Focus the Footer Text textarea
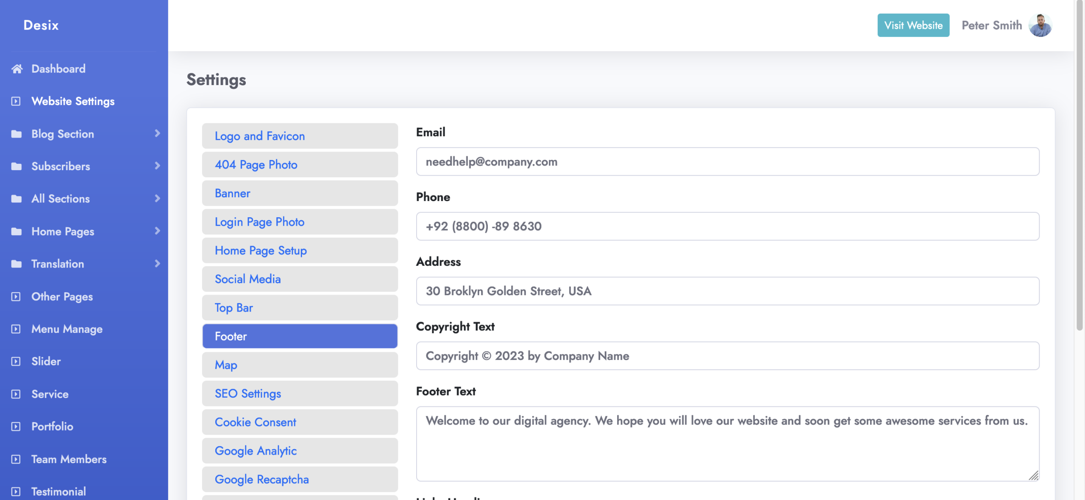Image resolution: width=1085 pixels, height=500 pixels. tap(727, 444)
